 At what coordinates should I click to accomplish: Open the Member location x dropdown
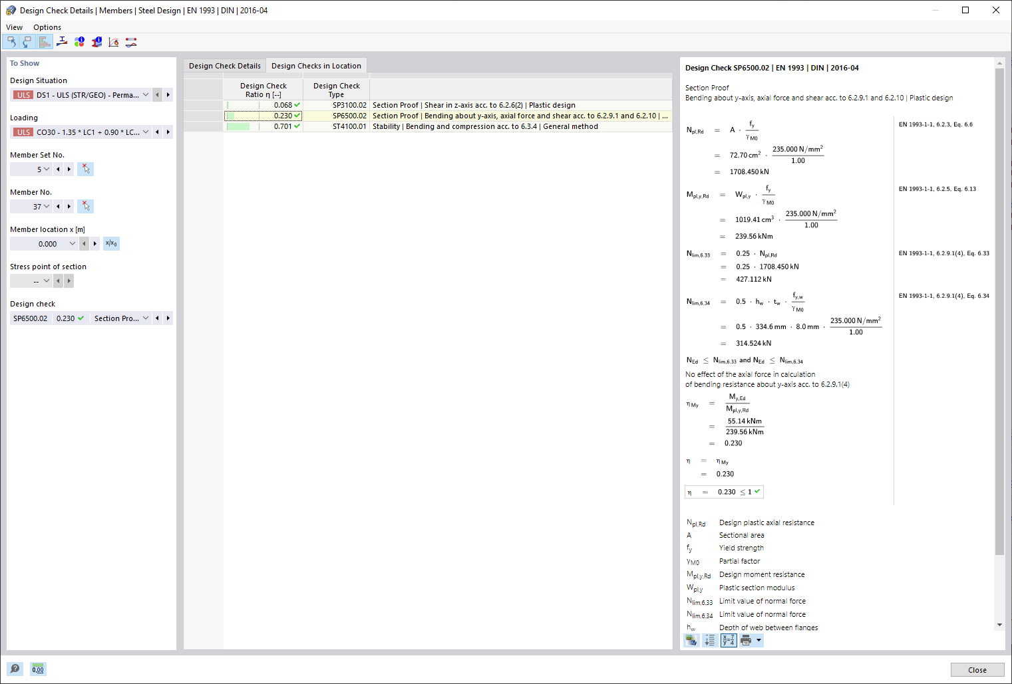pyautogui.click(x=73, y=244)
